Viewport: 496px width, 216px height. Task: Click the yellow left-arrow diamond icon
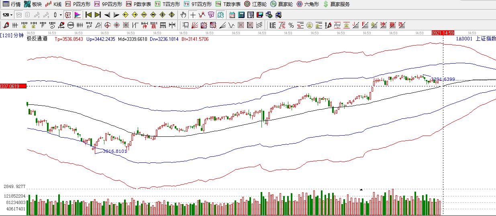125,15
